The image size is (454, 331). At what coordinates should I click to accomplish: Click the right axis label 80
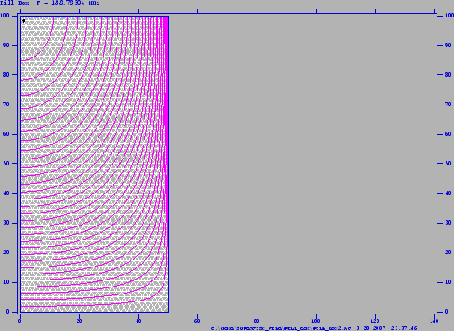coord(448,74)
